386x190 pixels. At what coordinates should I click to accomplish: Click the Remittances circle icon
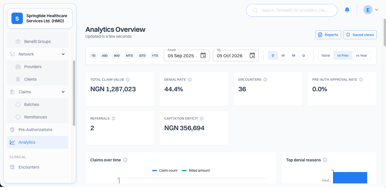[18, 117]
